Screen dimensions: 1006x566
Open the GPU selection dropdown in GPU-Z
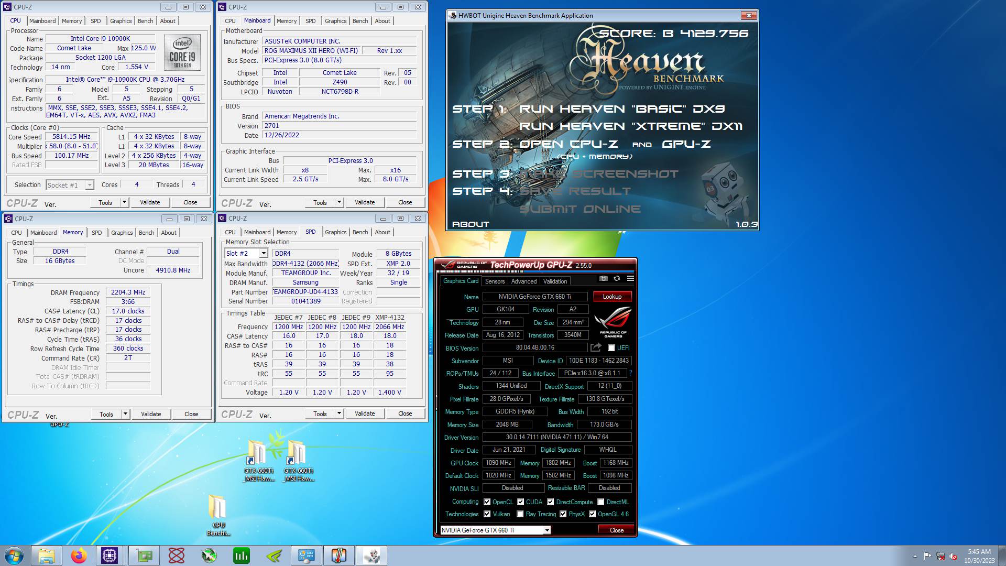(546, 530)
